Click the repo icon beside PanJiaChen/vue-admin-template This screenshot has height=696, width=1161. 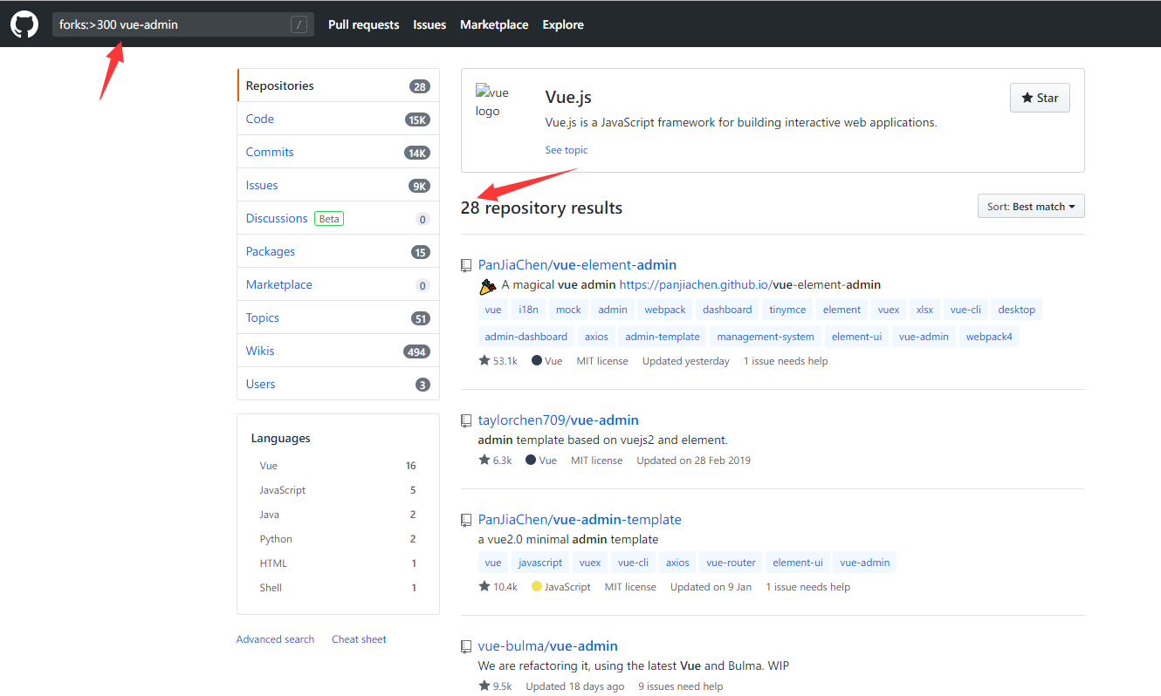click(x=467, y=520)
